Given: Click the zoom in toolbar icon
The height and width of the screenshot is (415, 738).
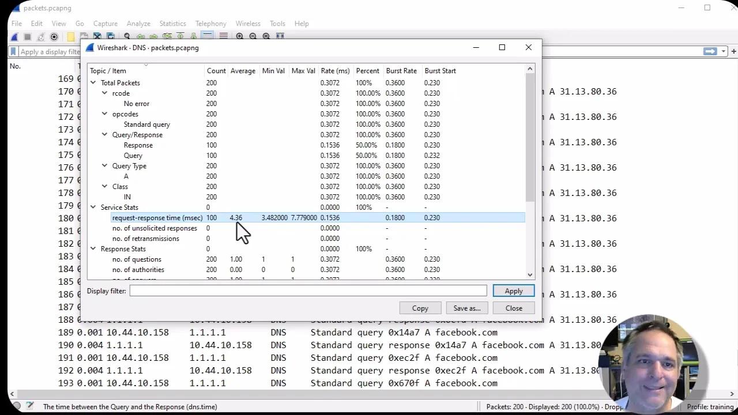Looking at the screenshot, I should 240,36.
